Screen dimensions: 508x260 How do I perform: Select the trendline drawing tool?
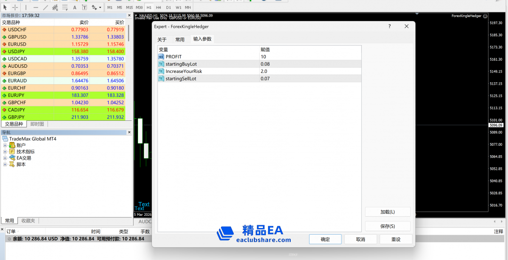point(45,8)
